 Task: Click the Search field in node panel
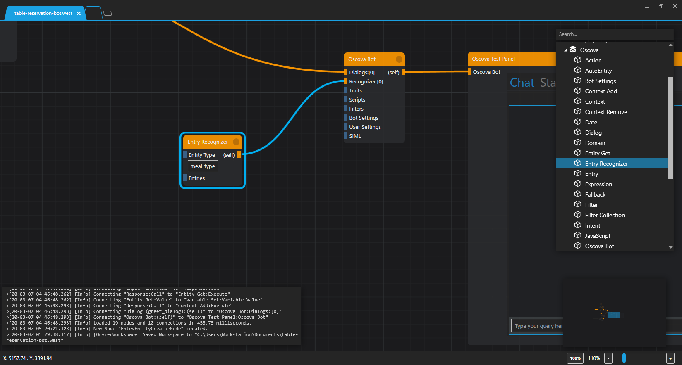[615, 34]
